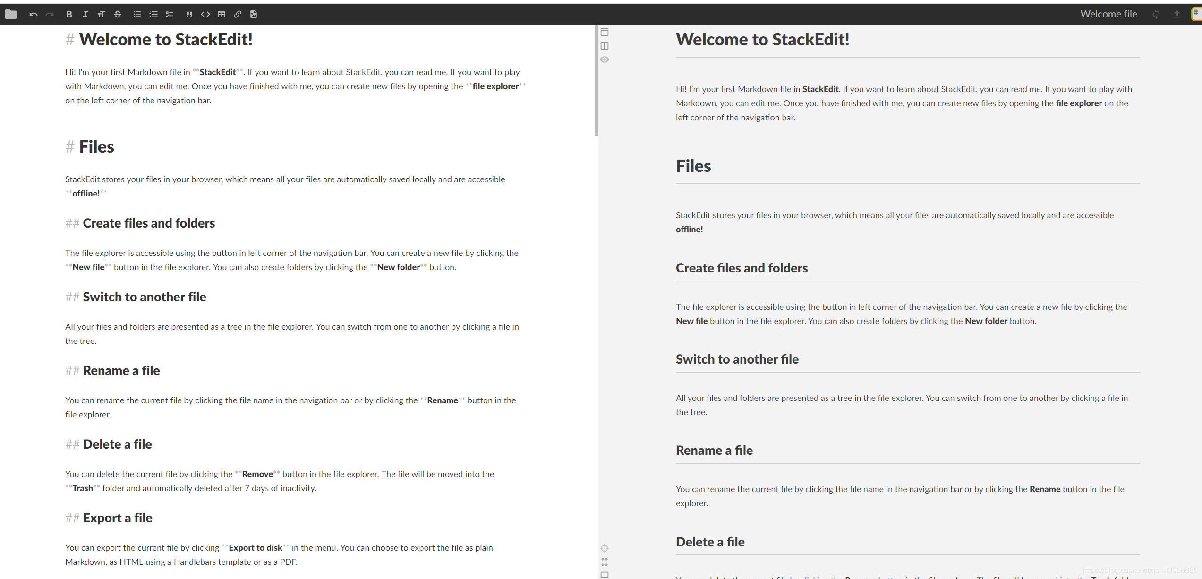Screen dimensions: 1202x579
Task: Insert an ordered numbered list
Action: pos(153,14)
